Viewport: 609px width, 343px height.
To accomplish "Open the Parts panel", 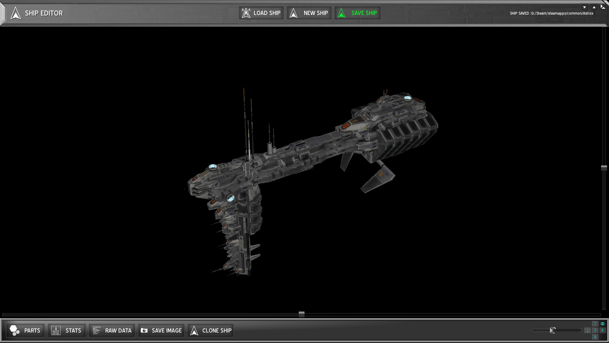I will (25, 331).
